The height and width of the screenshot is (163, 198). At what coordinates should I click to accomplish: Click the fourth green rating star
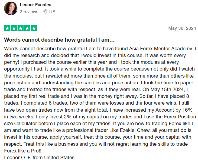(x=27, y=28)
